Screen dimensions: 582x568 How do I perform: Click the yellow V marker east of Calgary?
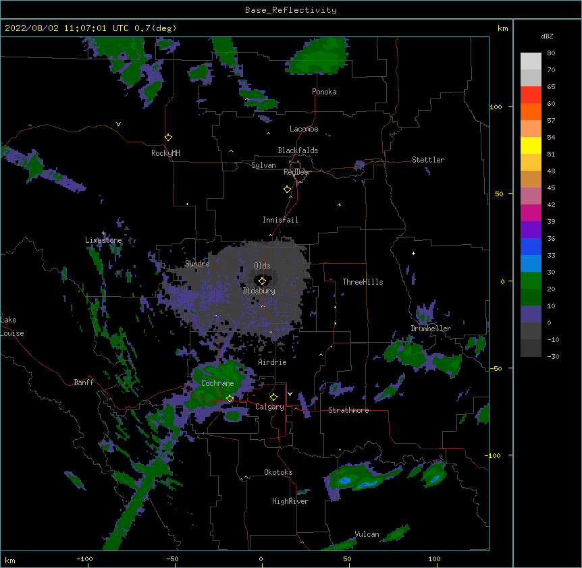pos(290,394)
